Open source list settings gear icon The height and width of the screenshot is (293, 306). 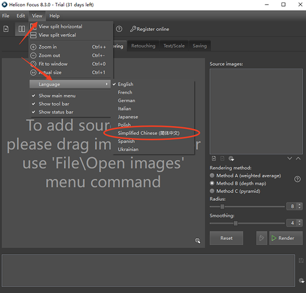(231, 158)
